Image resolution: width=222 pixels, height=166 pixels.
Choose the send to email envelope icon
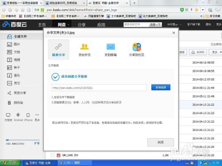coord(111,47)
